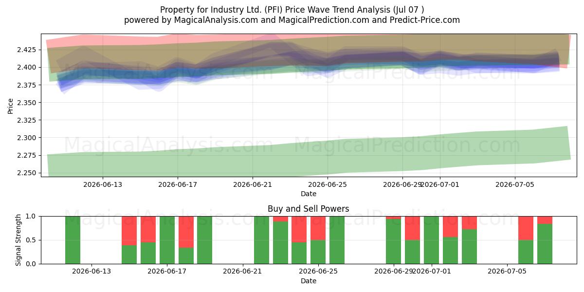Select the green segment of the 2026-07-03 bar
Screen dimensions: 584x292
coord(469,247)
